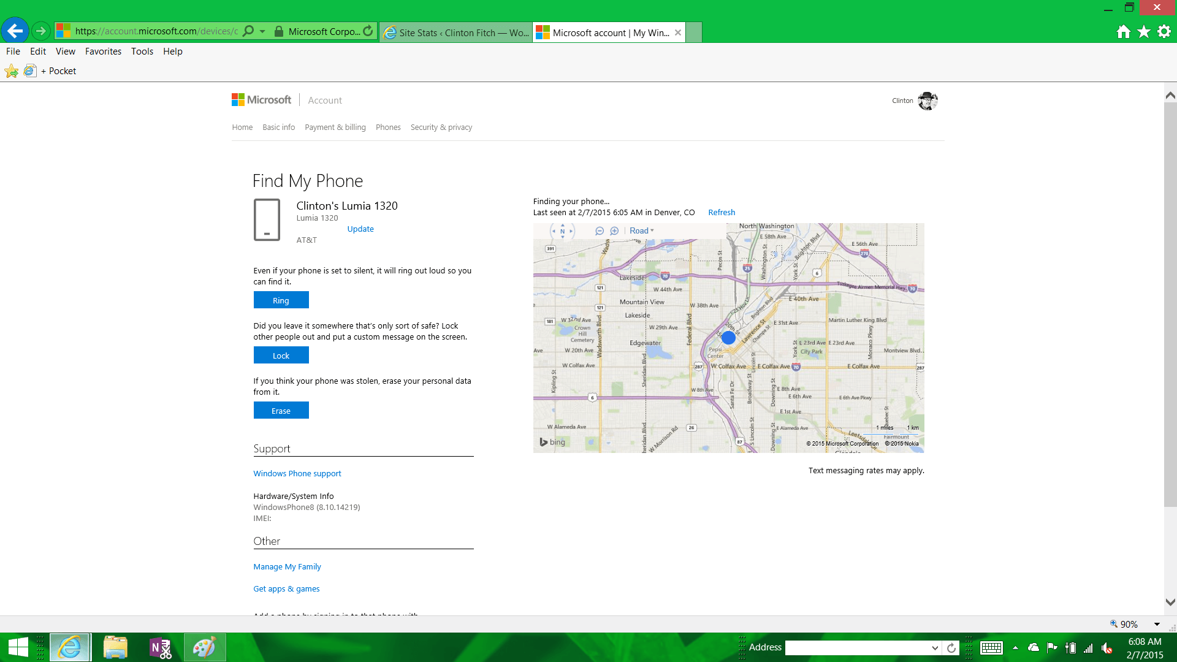Zoom out the map with minus magnifier

point(600,231)
